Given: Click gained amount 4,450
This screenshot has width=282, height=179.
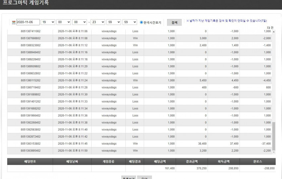Looking at the screenshot, I should click(235, 81).
